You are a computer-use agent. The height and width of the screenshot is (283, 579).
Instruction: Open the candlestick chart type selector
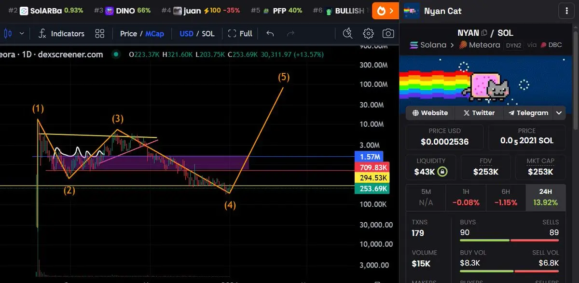click(7, 34)
